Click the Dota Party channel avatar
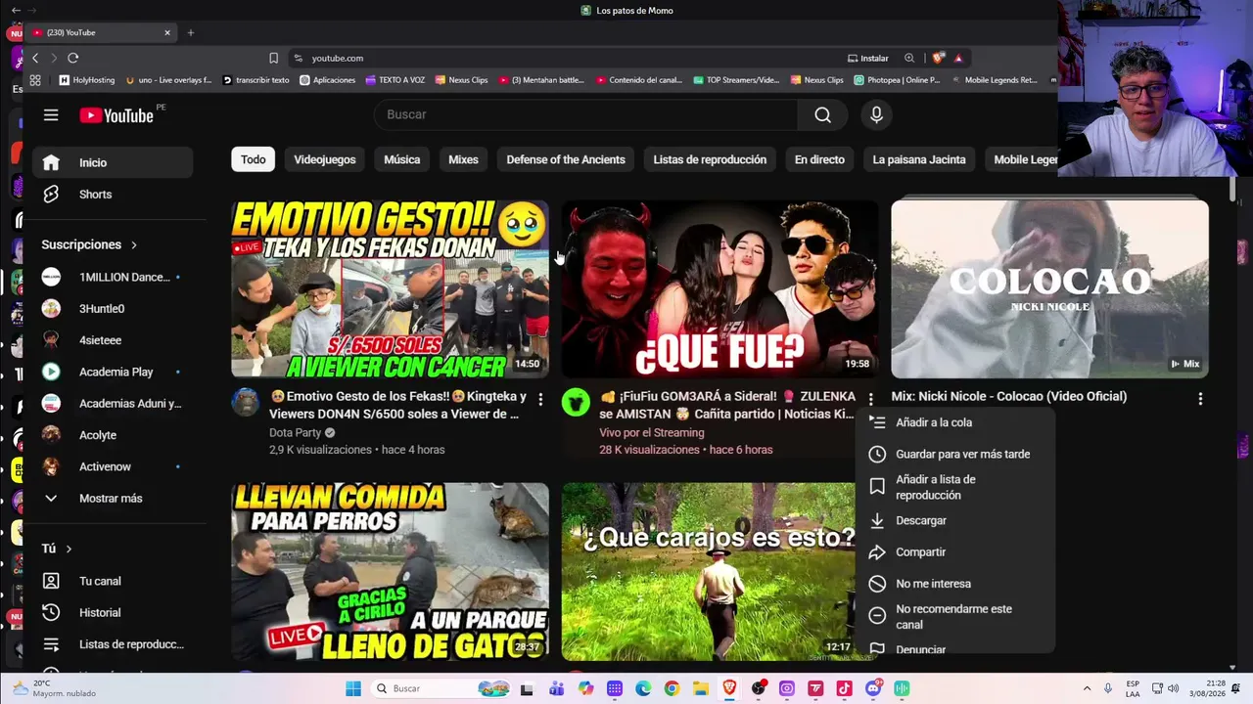 [246, 402]
